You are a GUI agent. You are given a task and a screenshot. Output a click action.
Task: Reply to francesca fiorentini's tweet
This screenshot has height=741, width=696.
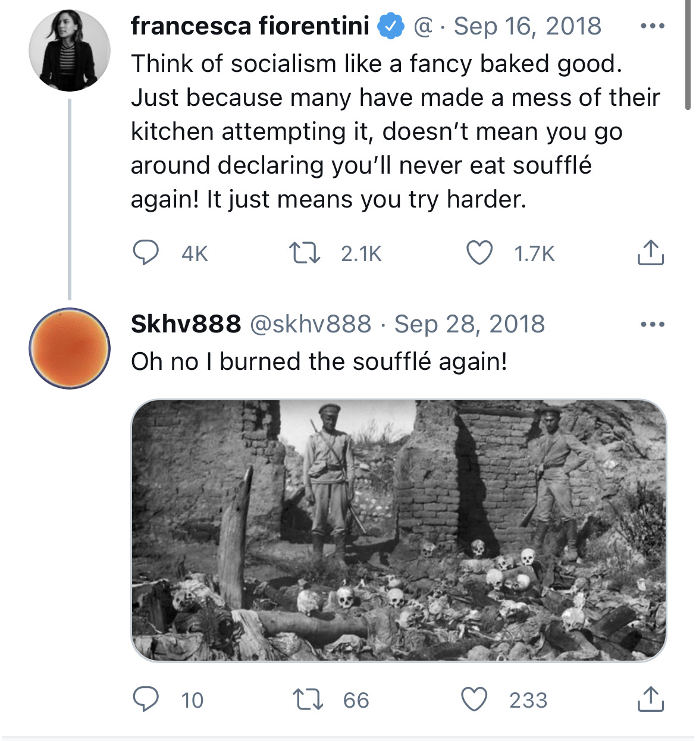pyautogui.click(x=145, y=253)
